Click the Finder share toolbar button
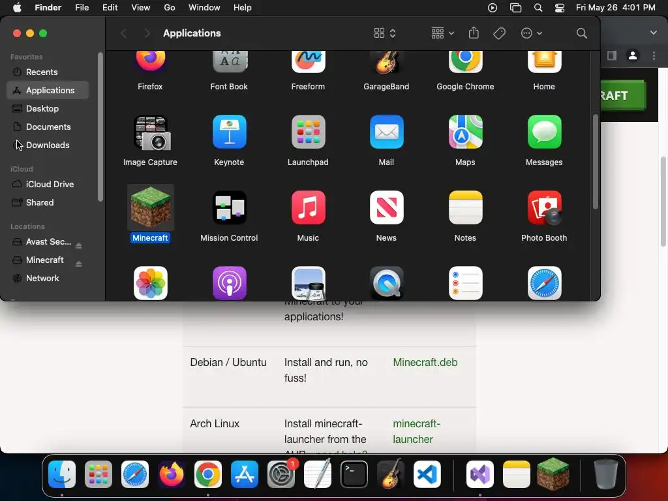668x501 pixels. tap(474, 33)
